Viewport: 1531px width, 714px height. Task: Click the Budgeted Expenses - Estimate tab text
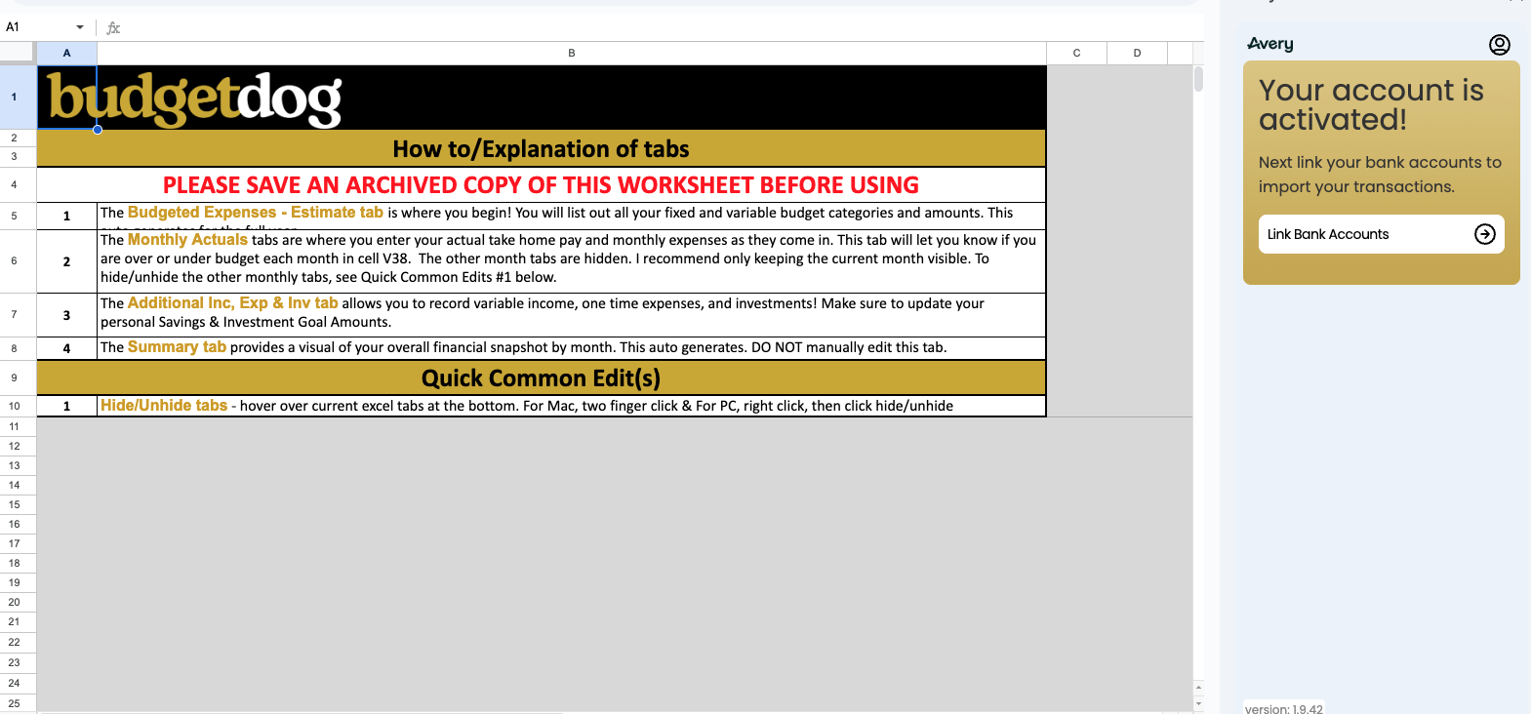(x=255, y=213)
